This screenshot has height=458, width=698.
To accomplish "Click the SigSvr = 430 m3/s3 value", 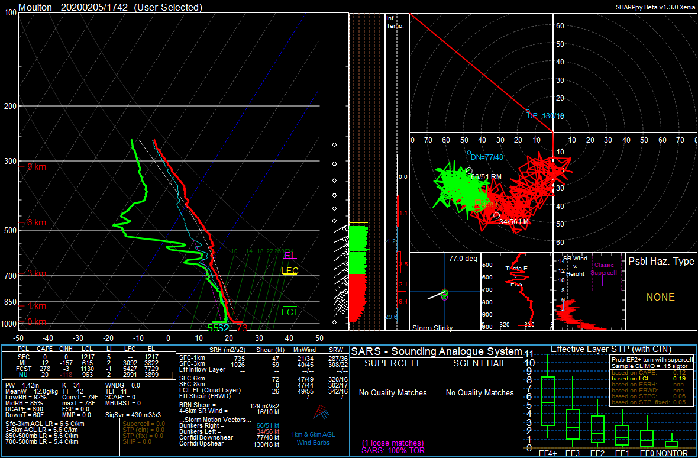I will [x=134, y=414].
